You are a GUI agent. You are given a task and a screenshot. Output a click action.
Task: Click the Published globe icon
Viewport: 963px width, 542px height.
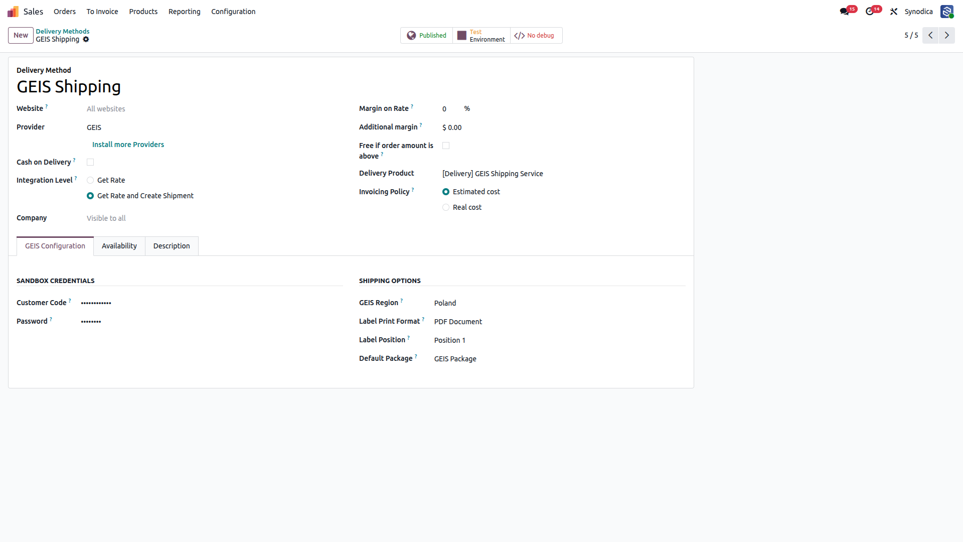tap(411, 36)
